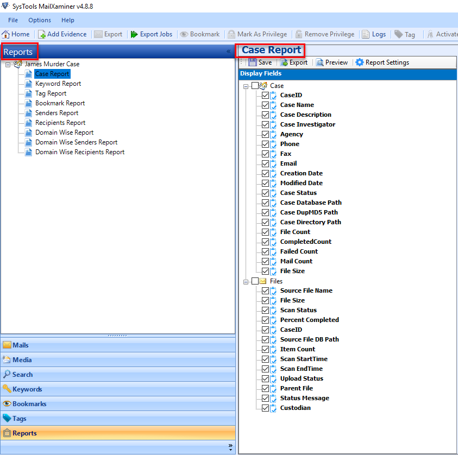This screenshot has width=458, height=455.
Task: Click the Home button
Action: (16, 34)
